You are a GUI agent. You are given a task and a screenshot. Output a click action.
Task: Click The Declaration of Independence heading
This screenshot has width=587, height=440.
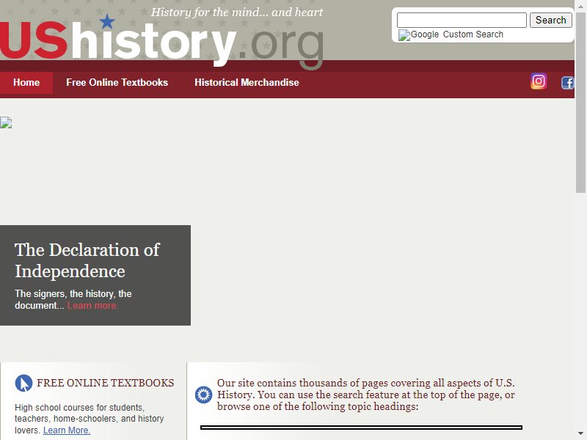tap(87, 260)
